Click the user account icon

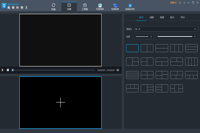180,2
